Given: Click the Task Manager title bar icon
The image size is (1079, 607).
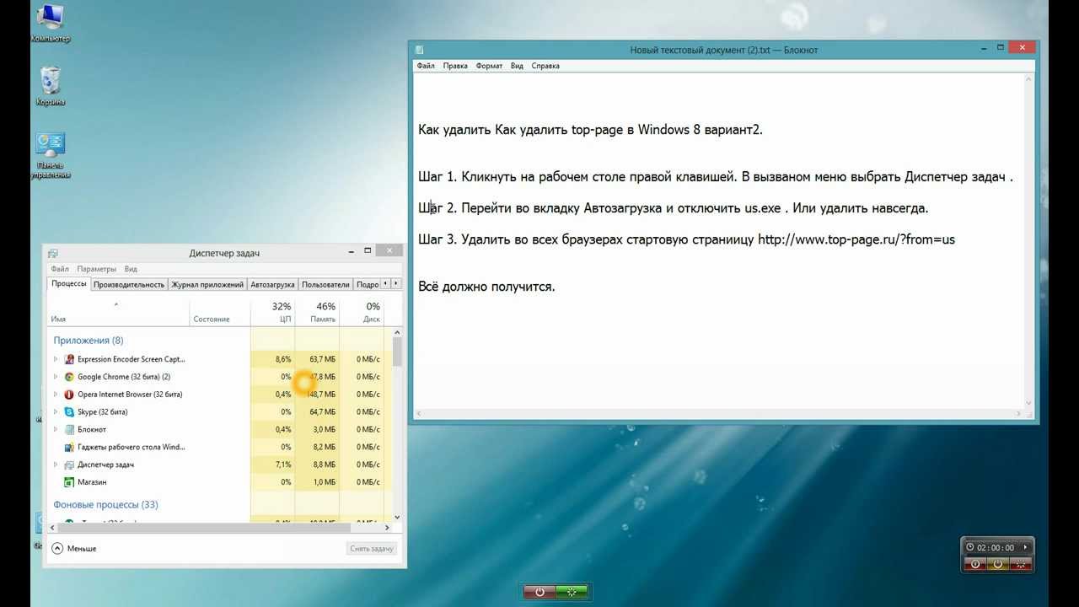Looking at the screenshot, I should click(x=53, y=254).
